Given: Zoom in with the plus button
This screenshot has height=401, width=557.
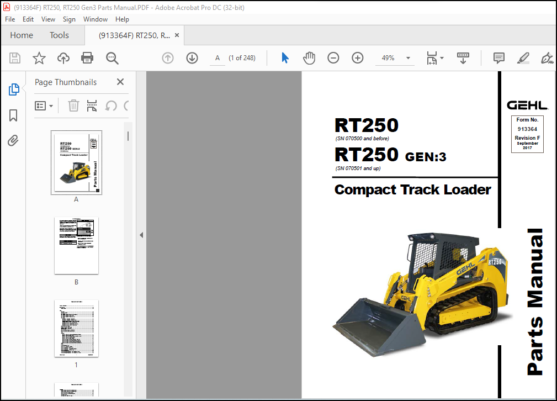Looking at the screenshot, I should click(357, 58).
